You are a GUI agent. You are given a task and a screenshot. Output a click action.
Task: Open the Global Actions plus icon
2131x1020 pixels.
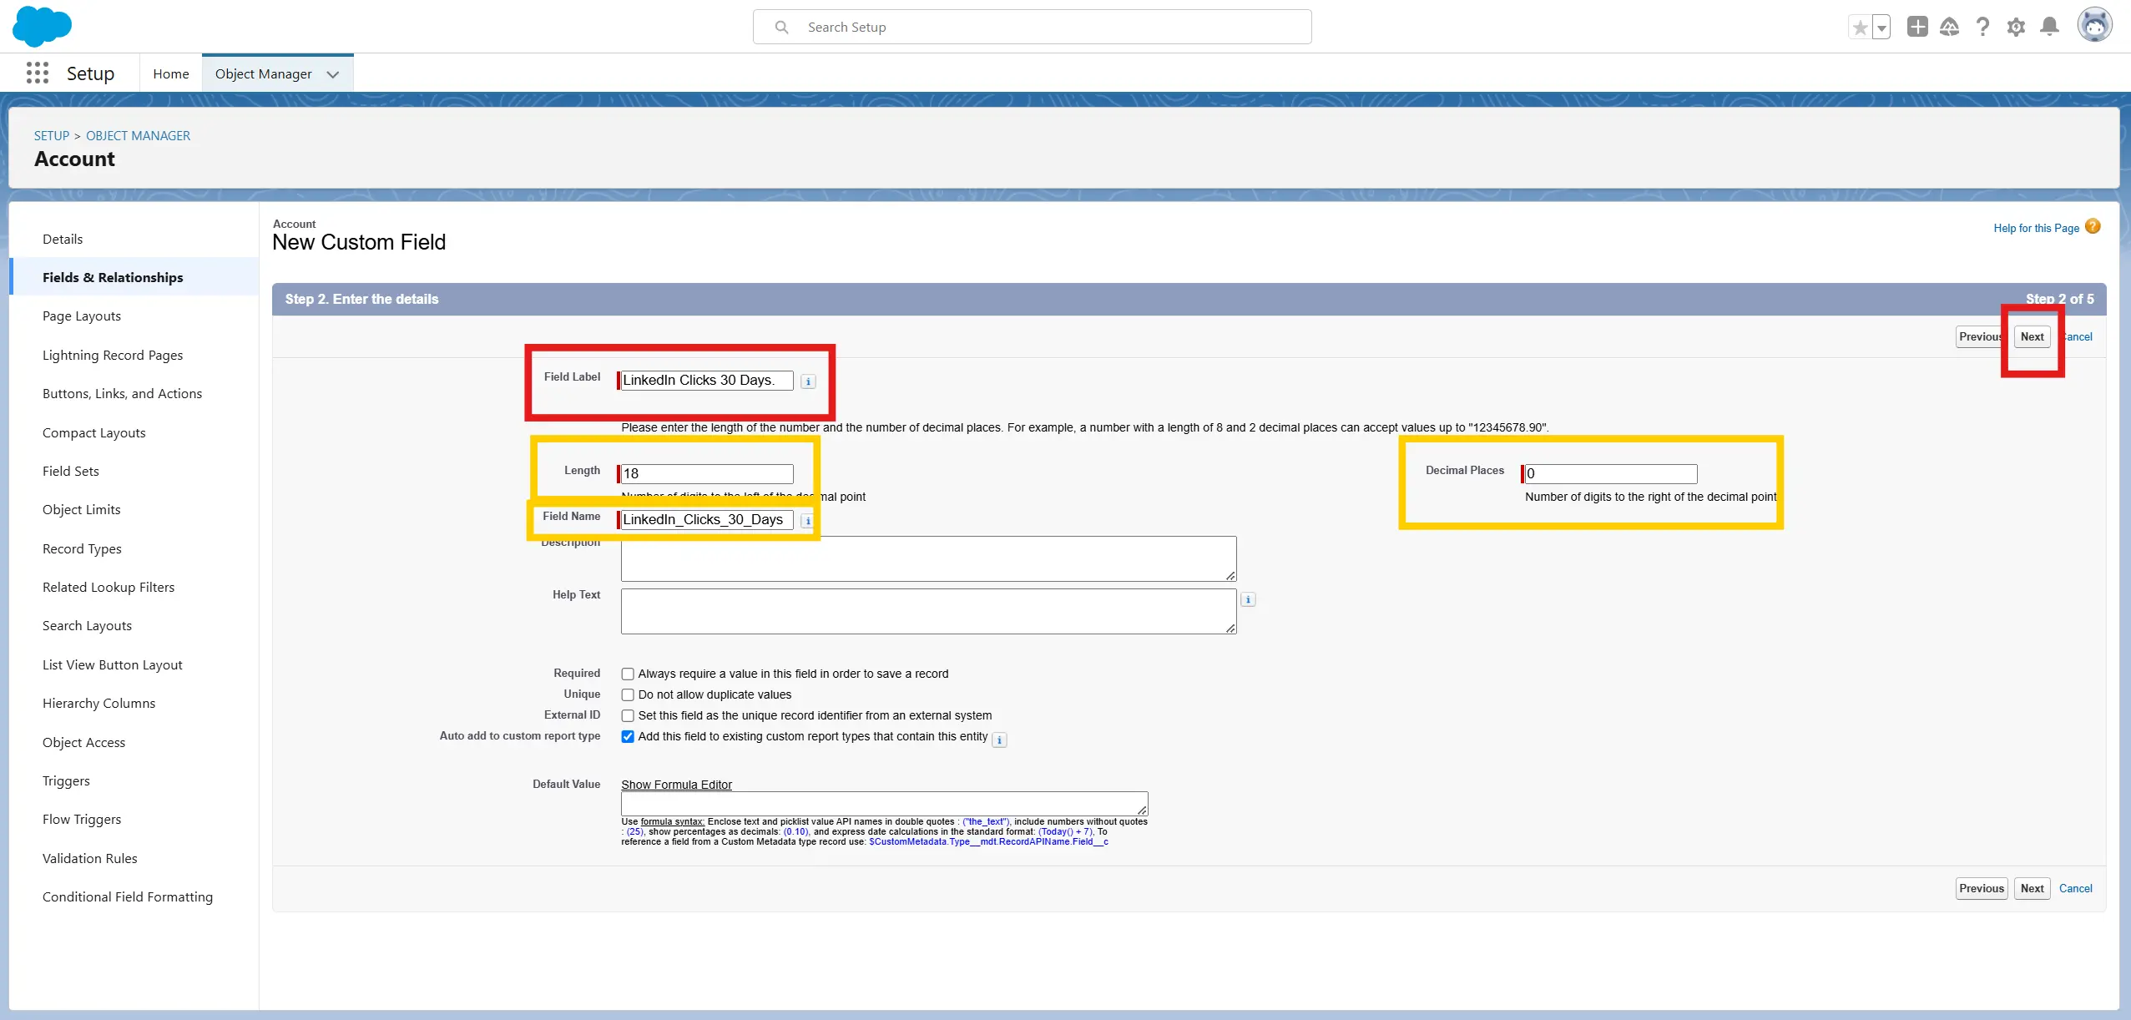coord(1917,27)
